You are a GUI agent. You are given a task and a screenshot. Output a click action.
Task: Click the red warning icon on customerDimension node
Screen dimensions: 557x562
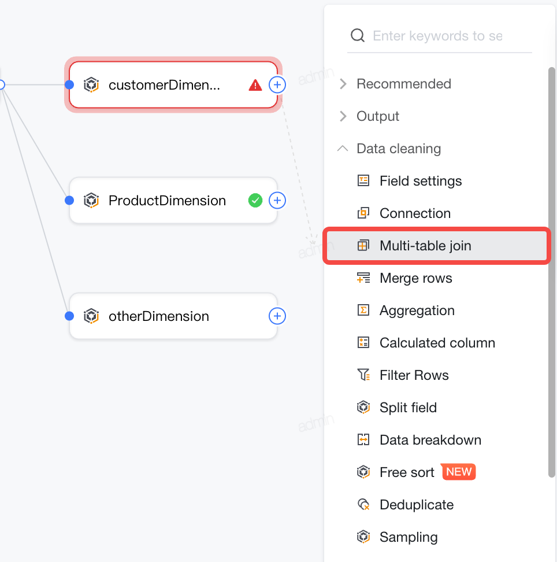click(255, 85)
